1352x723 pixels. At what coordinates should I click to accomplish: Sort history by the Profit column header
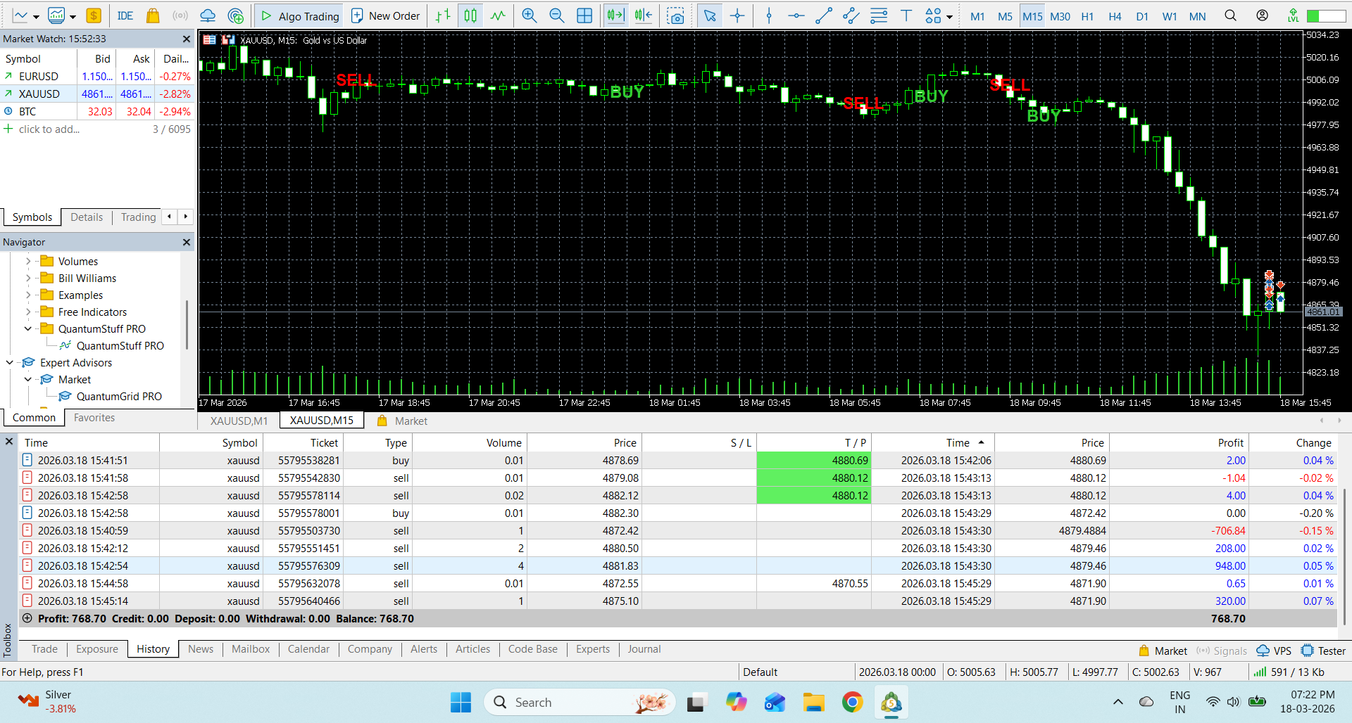(1179, 442)
